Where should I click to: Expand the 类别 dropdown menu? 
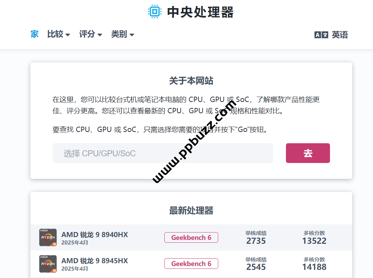point(122,34)
